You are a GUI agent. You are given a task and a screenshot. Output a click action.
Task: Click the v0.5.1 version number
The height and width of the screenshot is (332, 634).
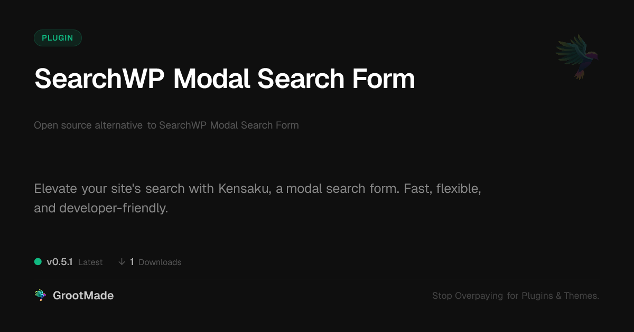click(59, 262)
